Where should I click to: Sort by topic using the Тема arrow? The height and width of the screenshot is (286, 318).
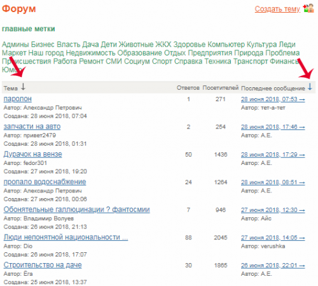[23, 87]
